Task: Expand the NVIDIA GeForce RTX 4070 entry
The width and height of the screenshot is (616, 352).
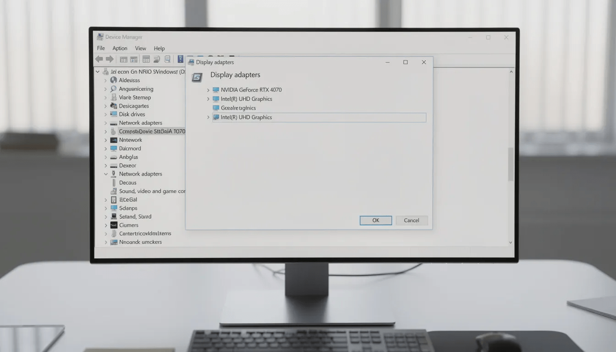Action: pyautogui.click(x=208, y=90)
